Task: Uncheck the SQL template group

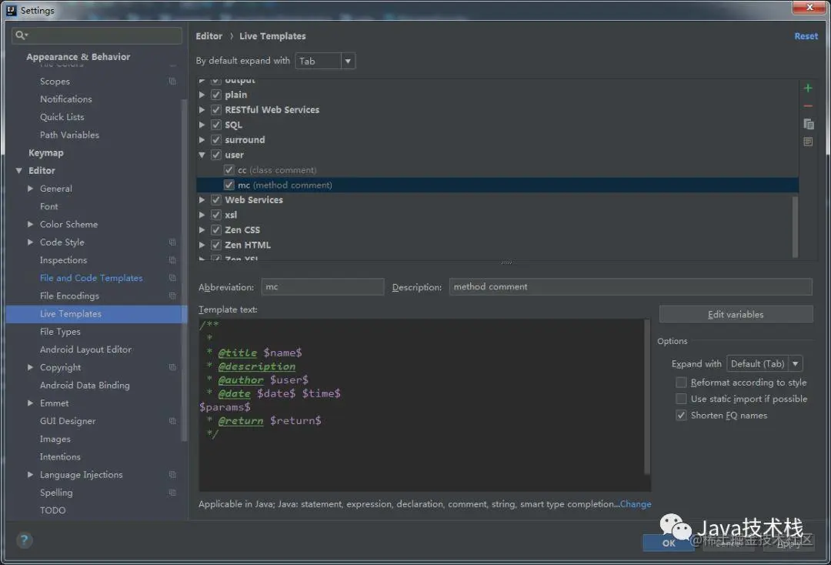Action: (x=215, y=125)
